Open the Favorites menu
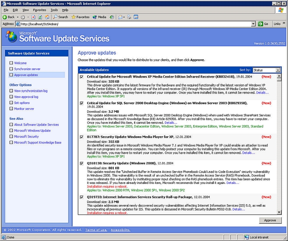Viewport: 288px width, 241px height. [x=40, y=10]
